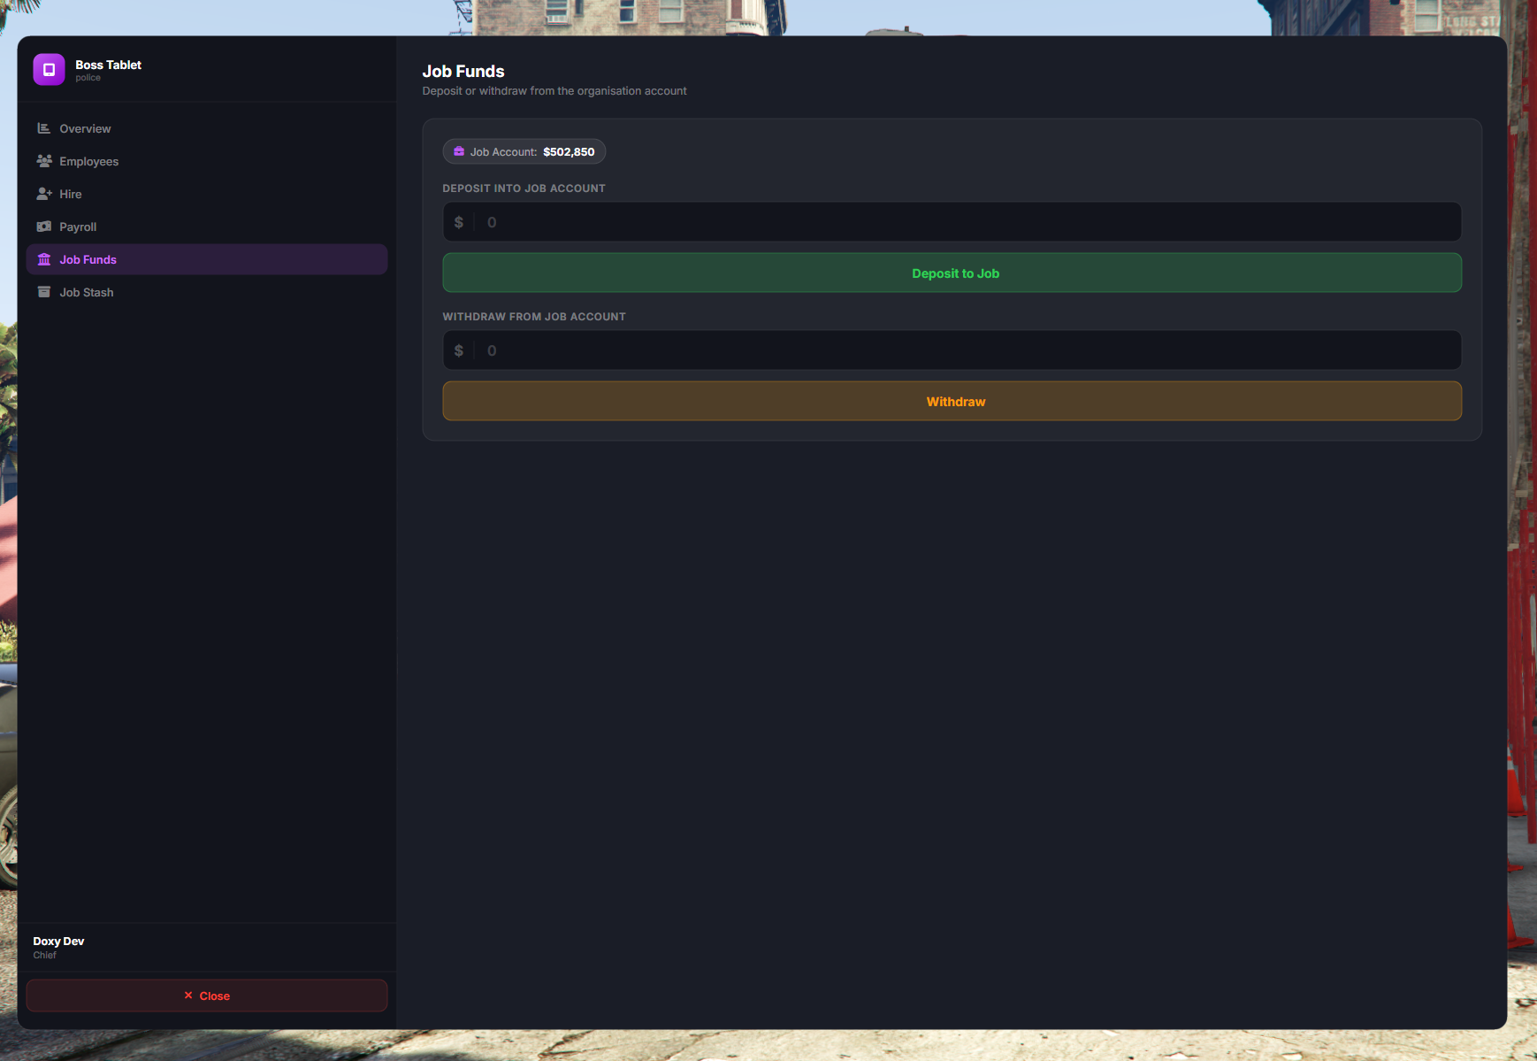
Task: Click the purple Boss Tablet logo icon
Action: [x=49, y=69]
